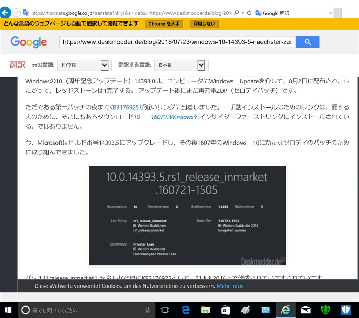Open the Windows Store taskbar icon
Image resolution: width=359 pixels, height=318 pixels.
tap(225, 310)
